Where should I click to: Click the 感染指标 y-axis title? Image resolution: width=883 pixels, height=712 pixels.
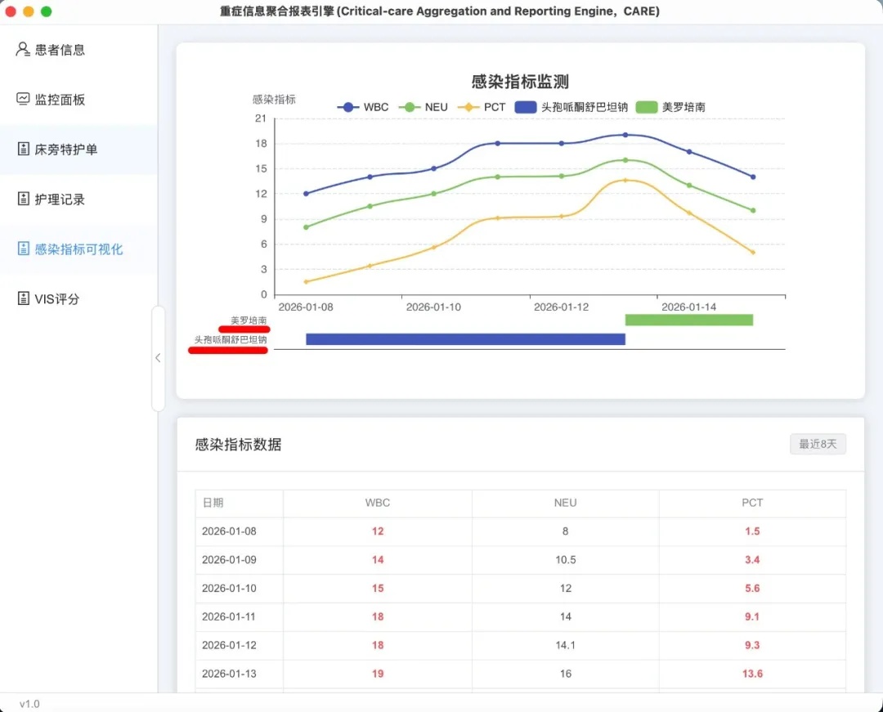(274, 100)
